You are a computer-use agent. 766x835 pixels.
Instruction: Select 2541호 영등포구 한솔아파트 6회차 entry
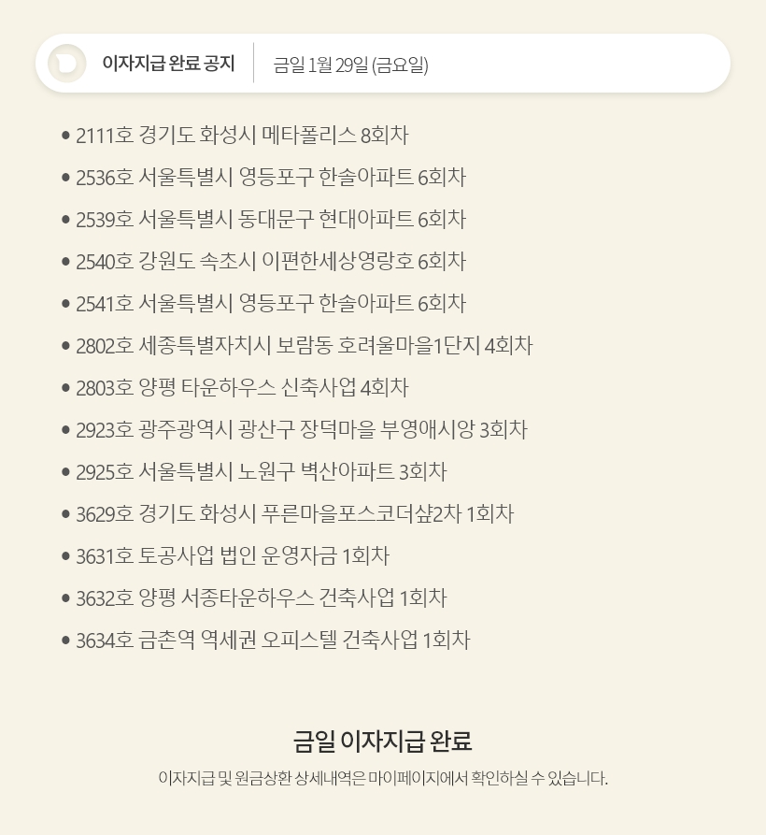coord(271,304)
